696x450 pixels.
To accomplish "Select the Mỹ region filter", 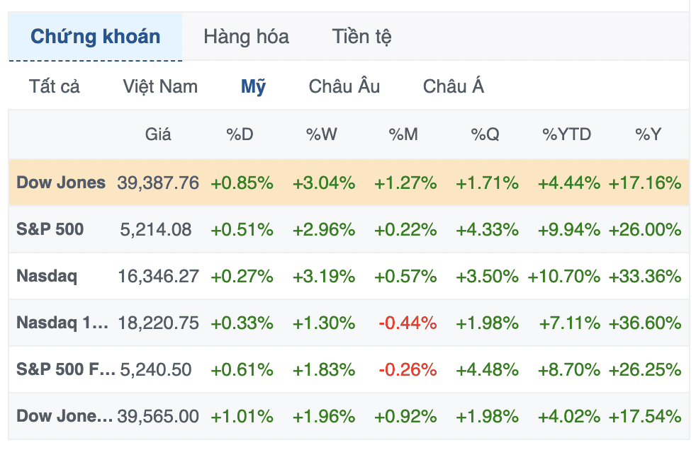I will pos(253,86).
